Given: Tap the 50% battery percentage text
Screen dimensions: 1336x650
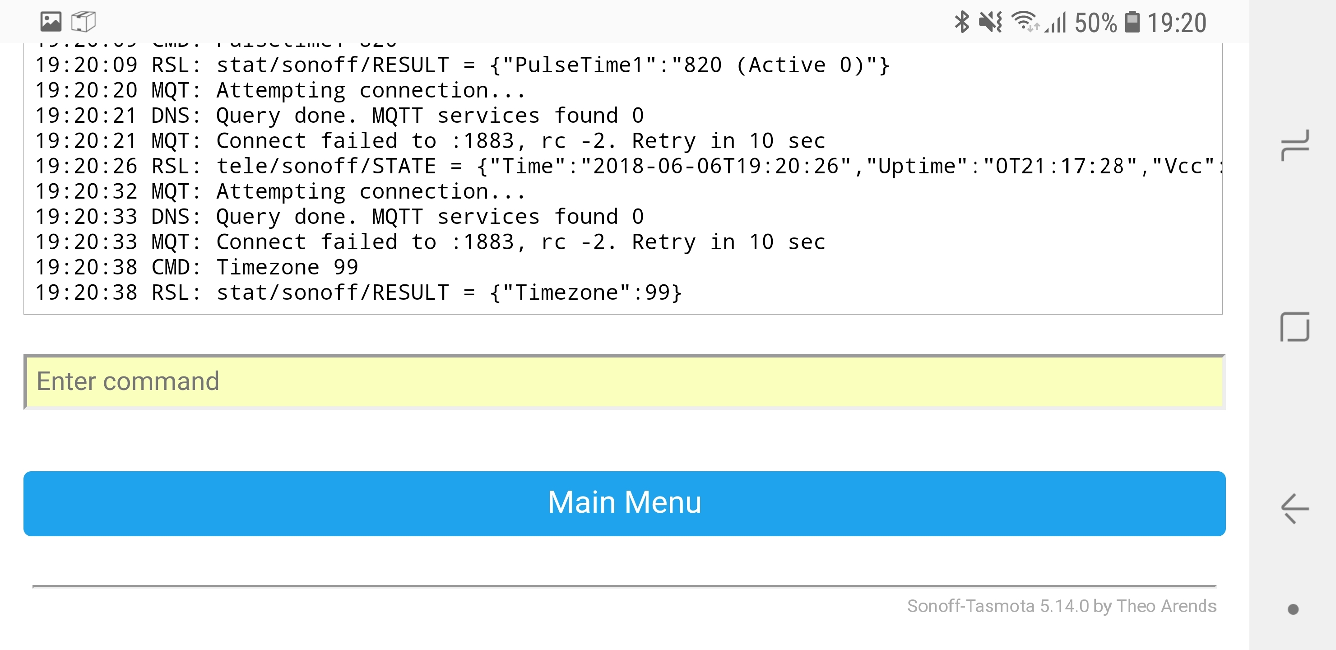Looking at the screenshot, I should [x=1096, y=23].
